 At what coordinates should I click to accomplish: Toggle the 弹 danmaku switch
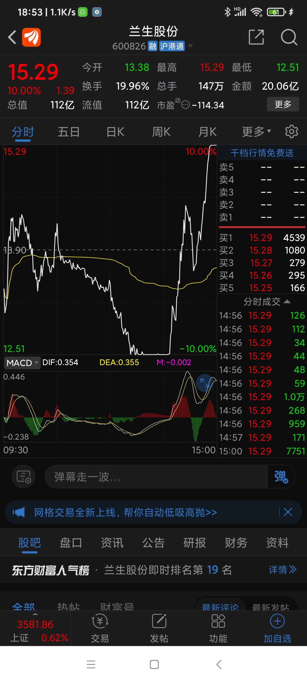pos(281,477)
